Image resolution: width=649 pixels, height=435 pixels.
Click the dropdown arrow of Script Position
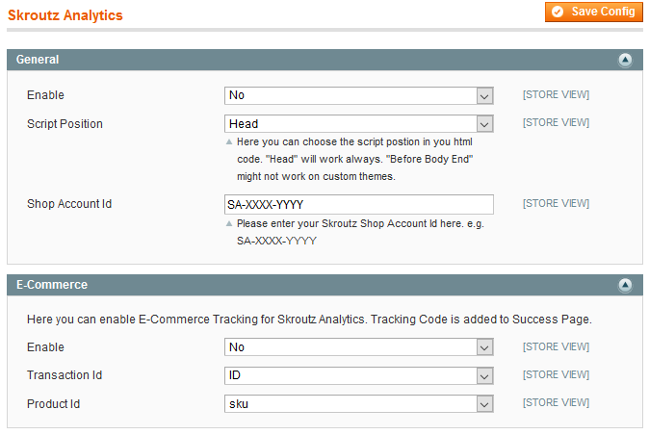coord(484,124)
